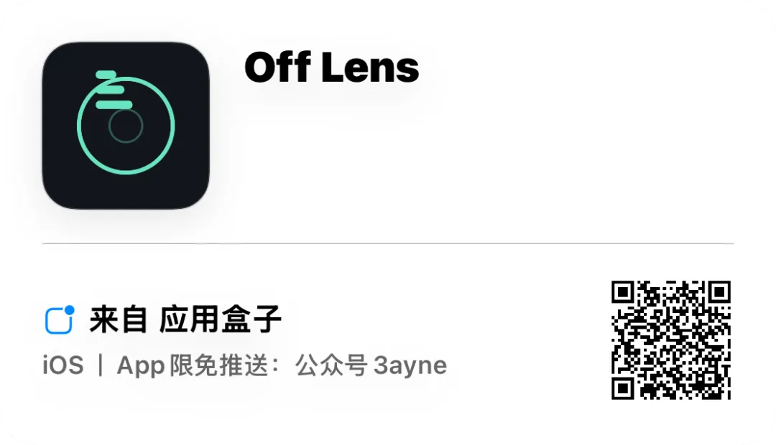This screenshot has width=776, height=445.
Task: Click the word 'Off' in the title
Action: [x=277, y=67]
